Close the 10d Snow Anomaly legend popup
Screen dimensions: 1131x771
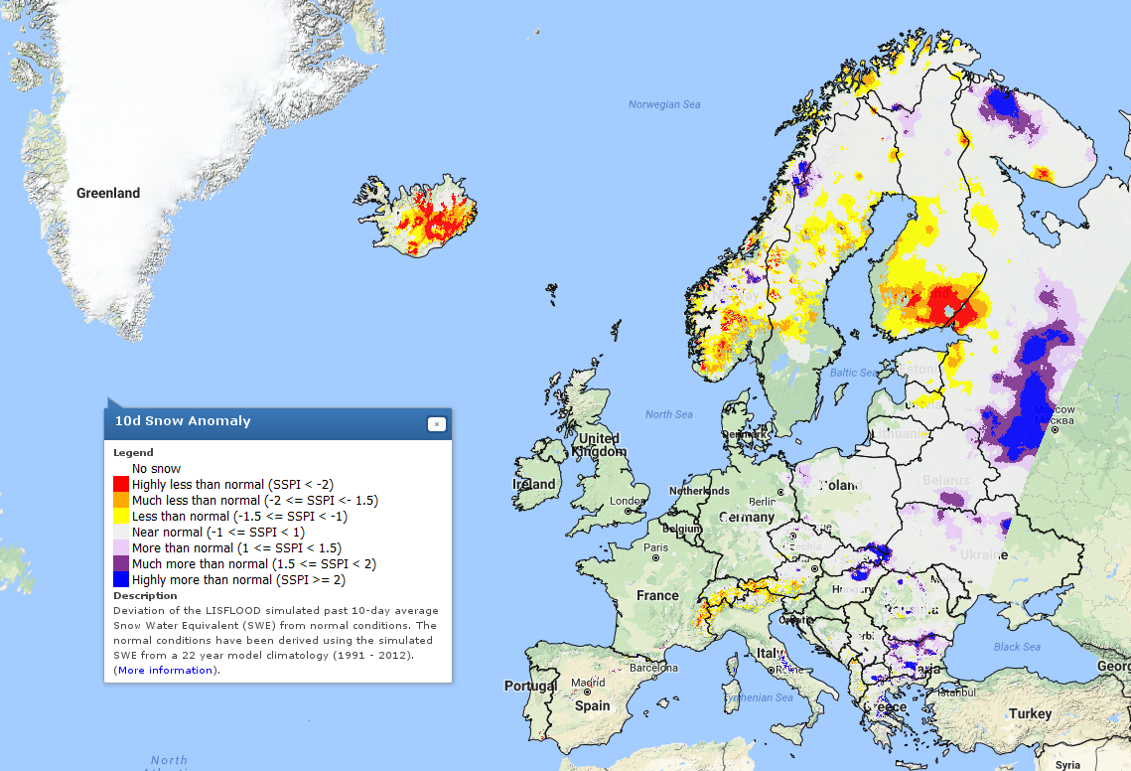436,424
